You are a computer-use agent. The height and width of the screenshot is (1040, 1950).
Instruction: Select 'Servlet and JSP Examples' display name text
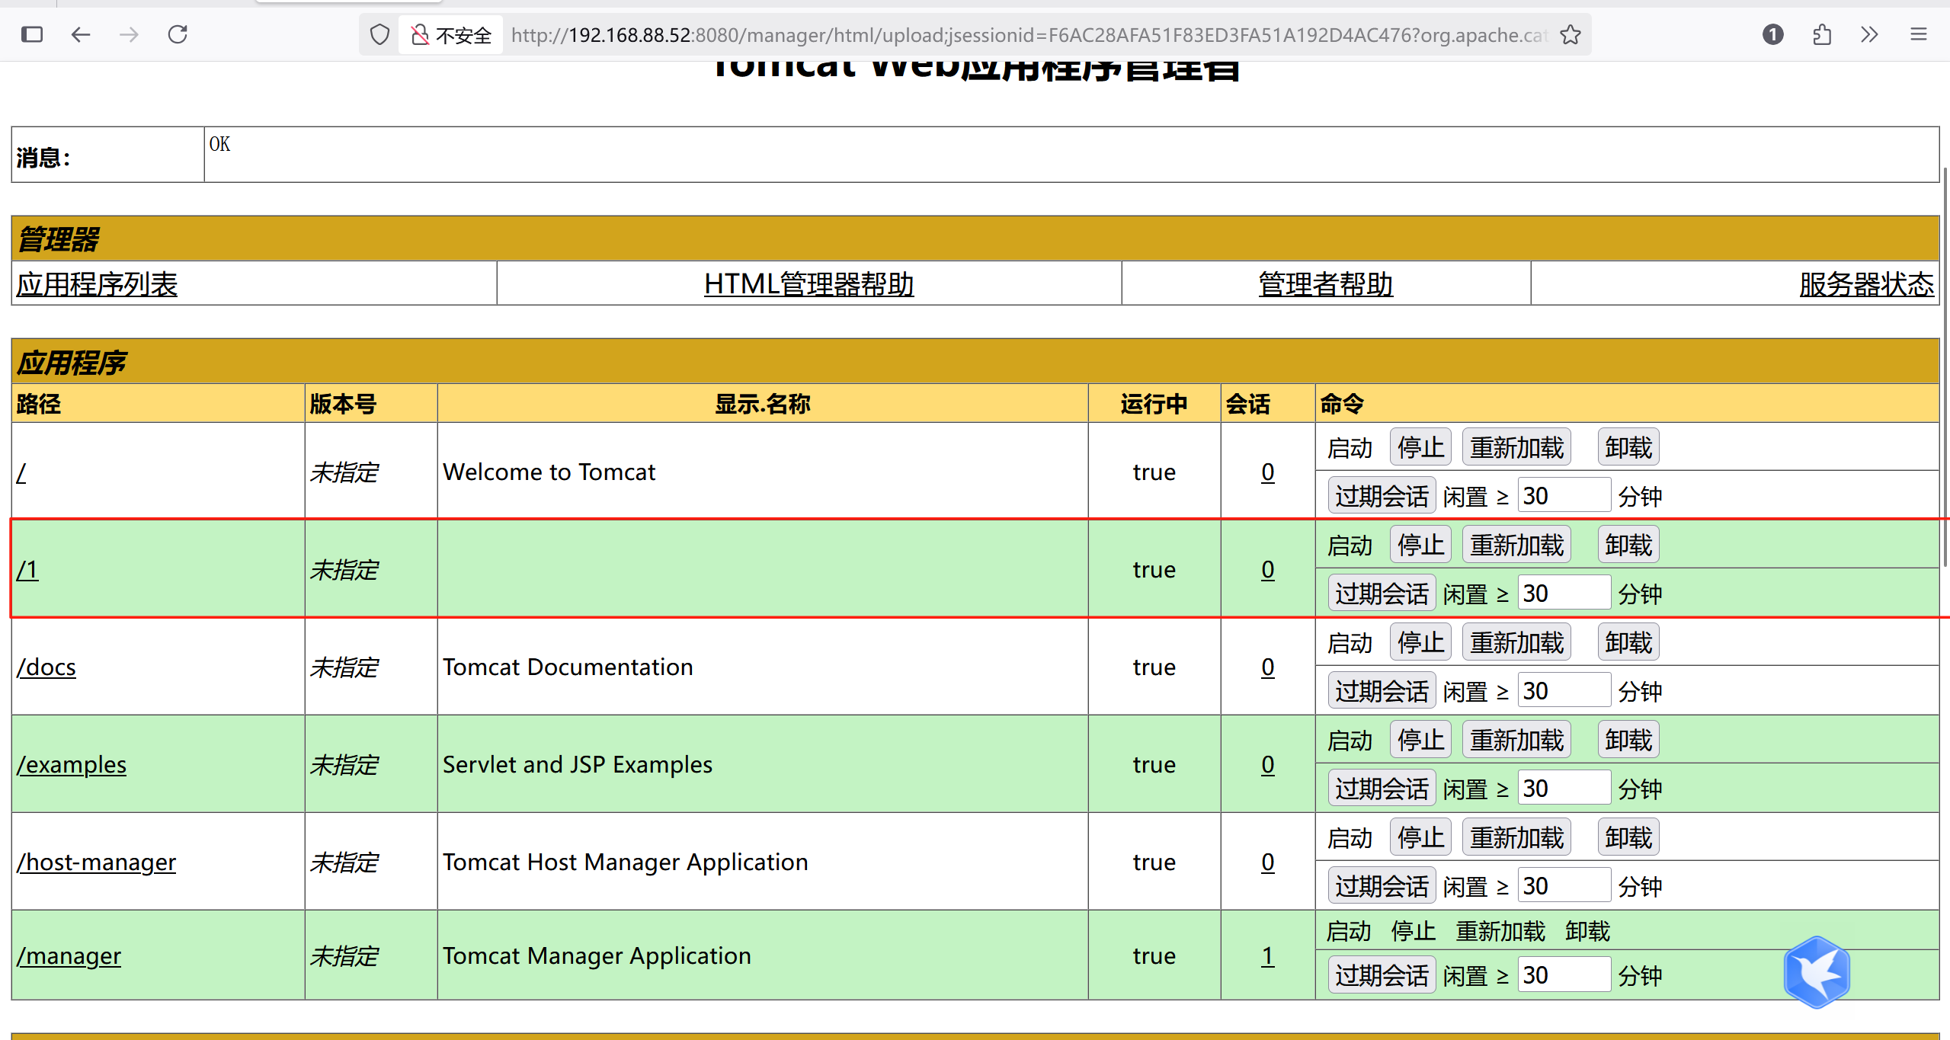click(x=578, y=765)
